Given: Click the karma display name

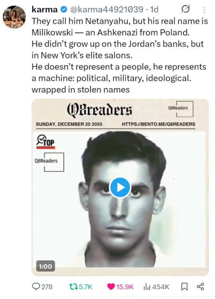Looking at the screenshot, I should [45, 10].
